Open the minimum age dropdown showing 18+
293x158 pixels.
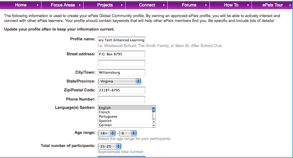(x=107, y=133)
